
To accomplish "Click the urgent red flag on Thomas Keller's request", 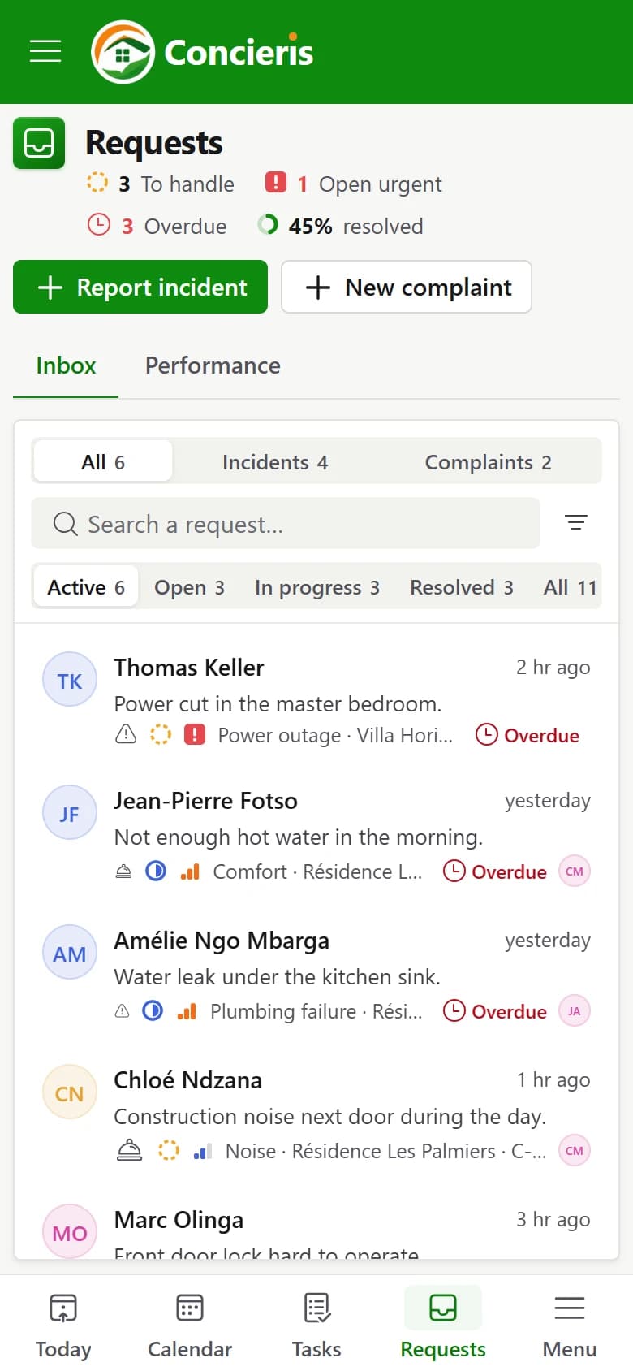I will coord(195,735).
